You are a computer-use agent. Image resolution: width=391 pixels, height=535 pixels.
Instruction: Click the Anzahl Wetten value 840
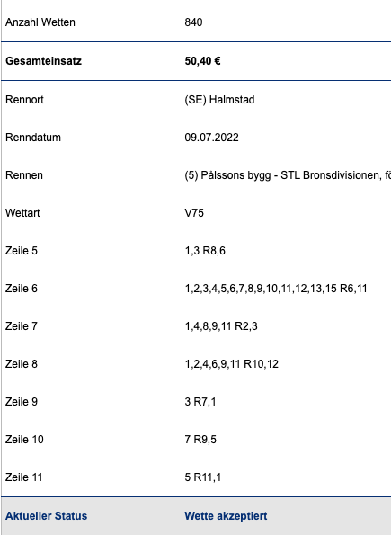click(193, 22)
